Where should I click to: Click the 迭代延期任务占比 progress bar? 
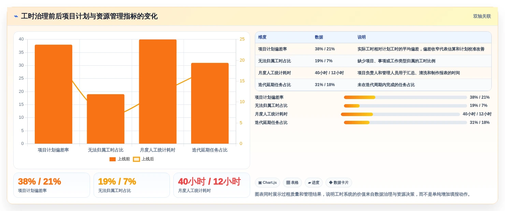click(405, 123)
